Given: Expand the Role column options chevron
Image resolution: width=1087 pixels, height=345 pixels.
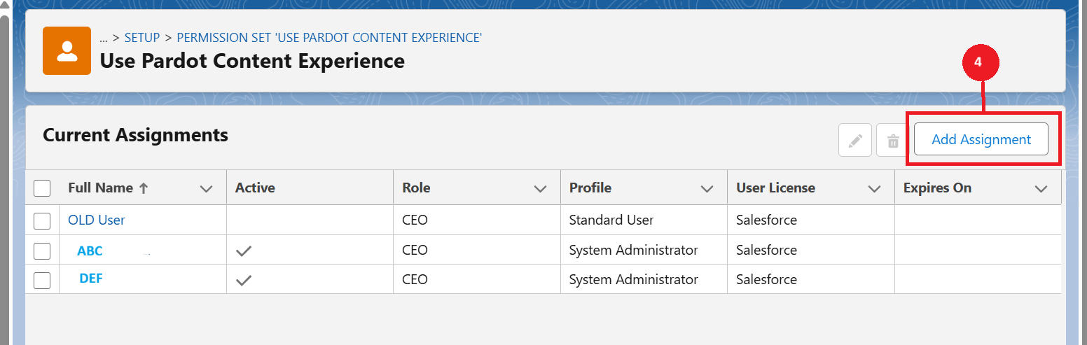Looking at the screenshot, I should [x=540, y=188].
